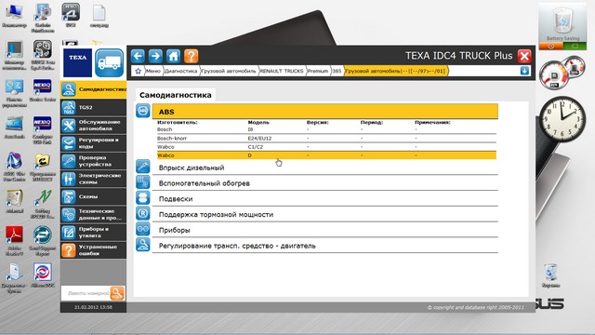Click the Самодиагностика tab heading

(x=176, y=95)
